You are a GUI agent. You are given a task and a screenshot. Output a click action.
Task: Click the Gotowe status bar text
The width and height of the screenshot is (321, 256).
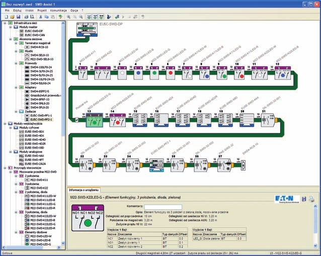[8, 253]
